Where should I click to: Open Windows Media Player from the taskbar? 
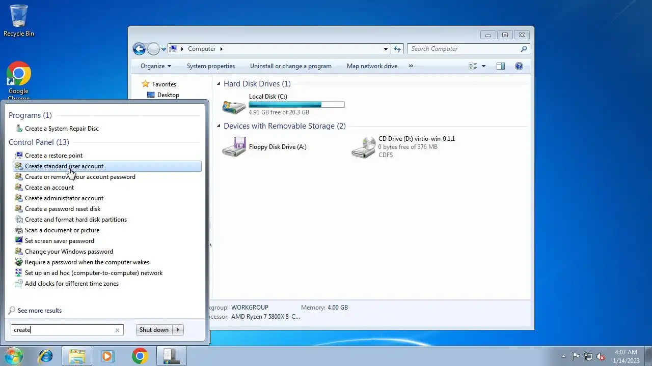[x=108, y=356]
